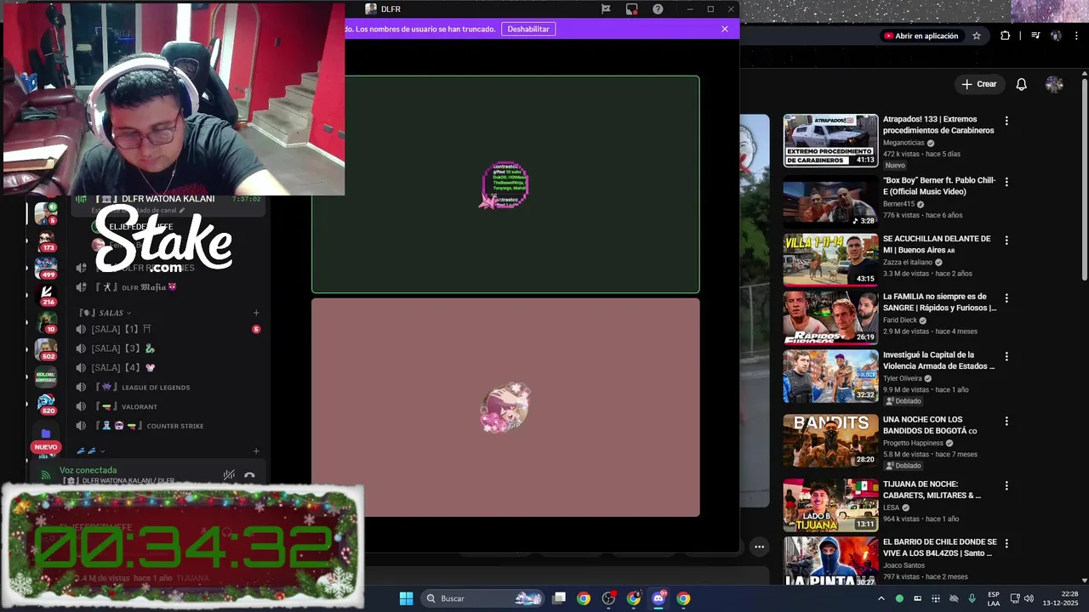Open server with 216 notification badge
Screen dimensions: 1089x612
46,295
